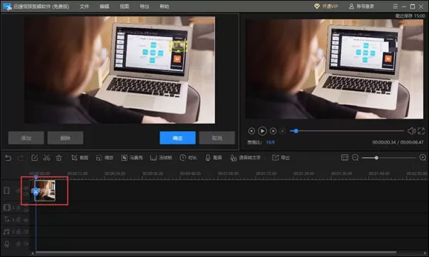Viewport: 429px width, 257px height.
Task: Cancel with the 取消 button
Action: point(217,138)
